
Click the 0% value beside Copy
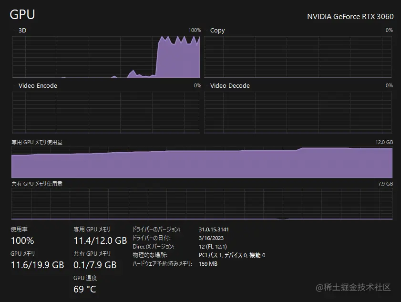tap(389, 30)
